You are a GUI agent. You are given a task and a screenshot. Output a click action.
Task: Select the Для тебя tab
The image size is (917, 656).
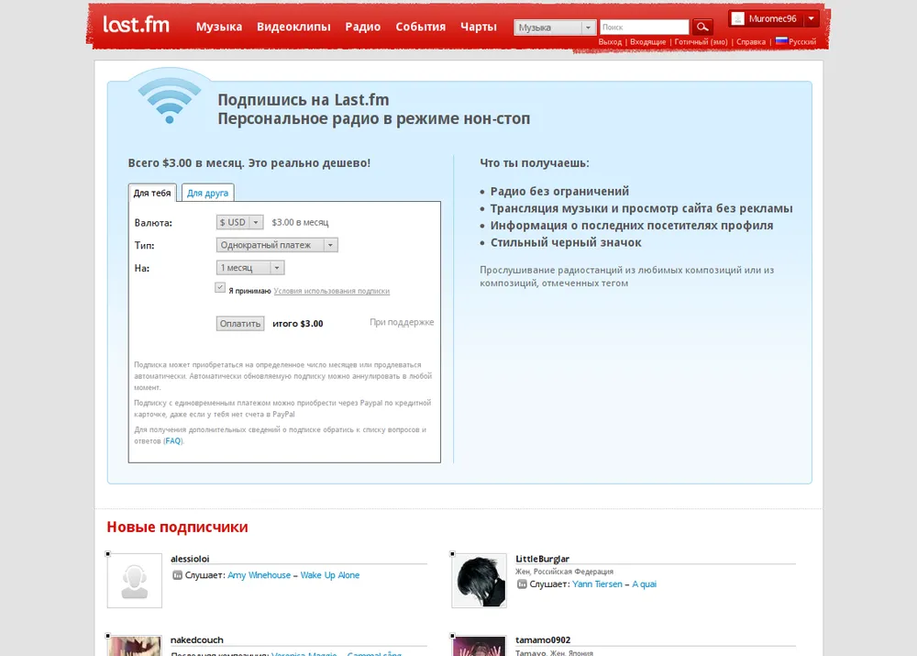tap(152, 193)
